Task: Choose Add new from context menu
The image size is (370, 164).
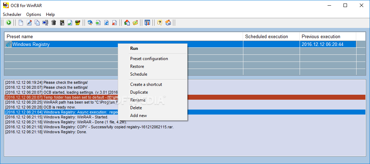Action: pyautogui.click(x=152, y=116)
